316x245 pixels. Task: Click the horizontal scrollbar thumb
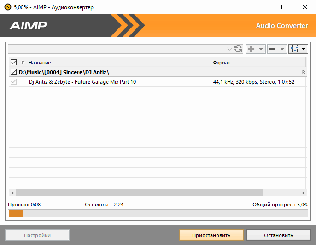(x=140, y=193)
